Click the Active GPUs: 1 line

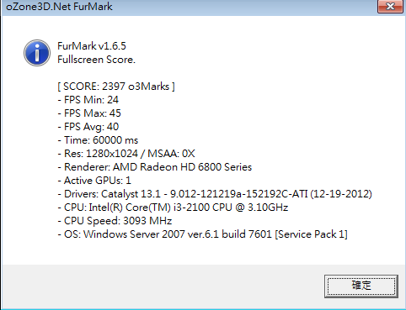click(x=94, y=181)
